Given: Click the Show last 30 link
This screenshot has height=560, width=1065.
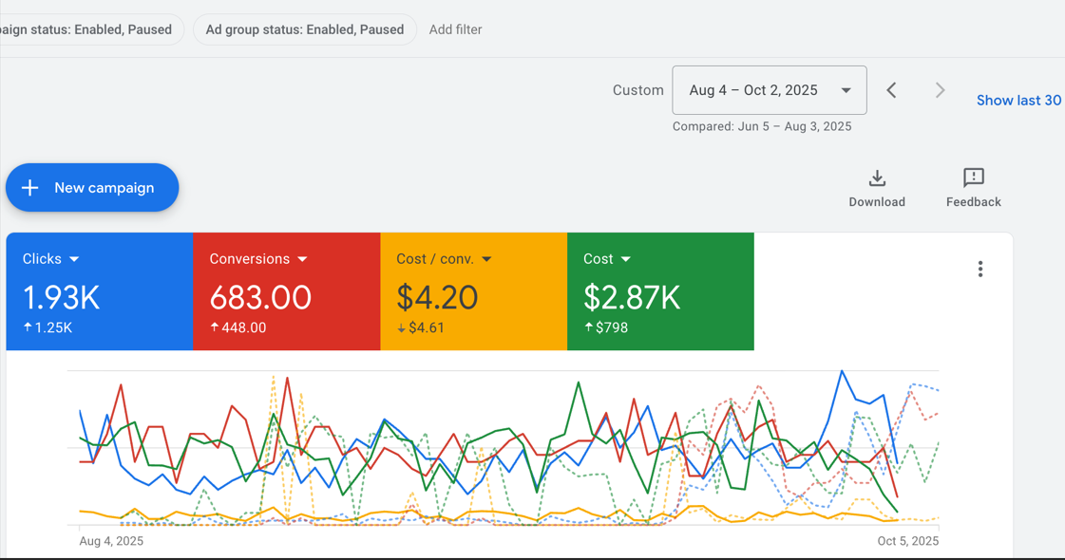Looking at the screenshot, I should click(1018, 101).
